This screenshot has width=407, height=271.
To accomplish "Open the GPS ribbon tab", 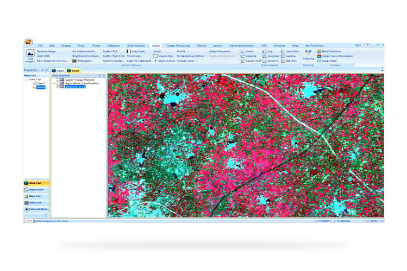I will pos(264,46).
